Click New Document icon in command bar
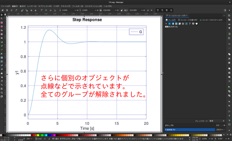The height and width of the screenshot is (141, 232). click(x=229, y=15)
